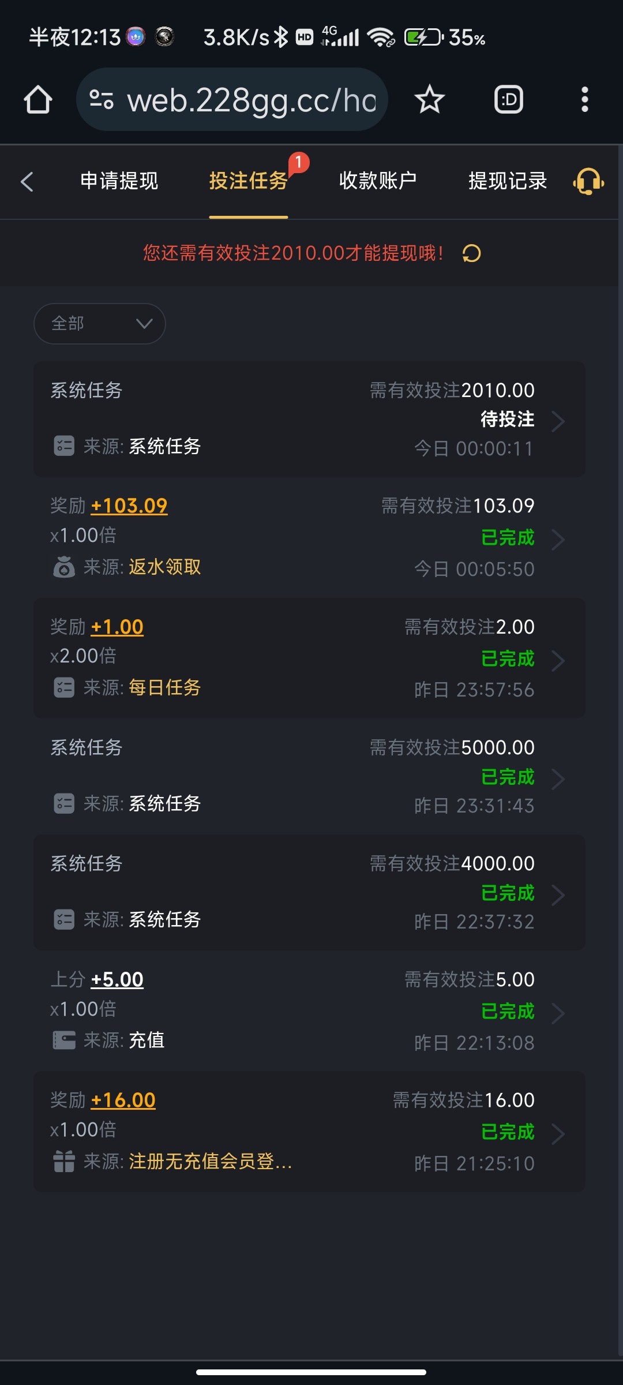
Task: Click the +16.00 reward amount link
Action: click(123, 1100)
